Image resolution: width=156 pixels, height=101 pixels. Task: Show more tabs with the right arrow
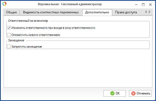tap(149, 12)
